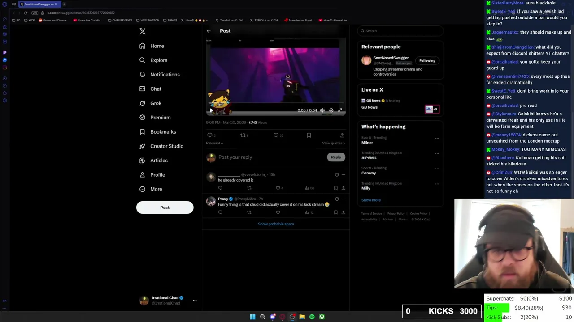This screenshot has width=574, height=322.
Task: Open more options for Milly trend
Action: pyautogui.click(x=437, y=184)
